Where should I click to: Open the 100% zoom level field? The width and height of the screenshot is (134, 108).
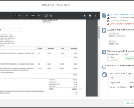point(33,16)
